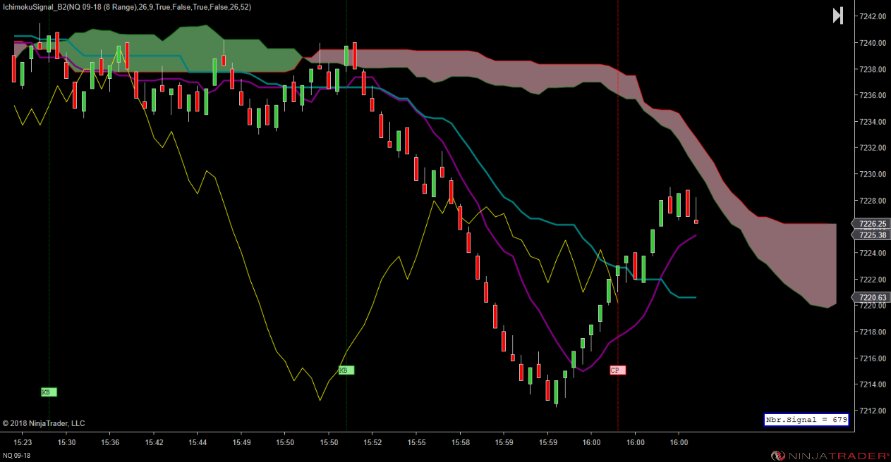Click the 15:36 time axis label
This screenshot has width=891, height=462.
110,442
